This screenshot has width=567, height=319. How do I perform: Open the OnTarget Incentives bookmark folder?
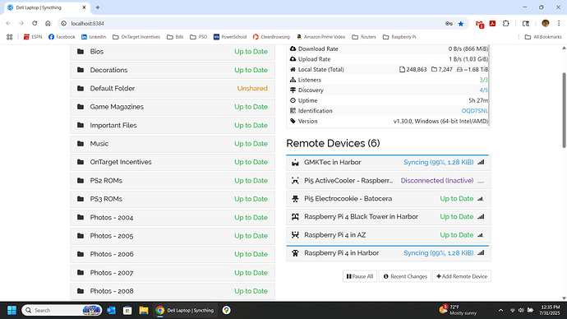136,37
